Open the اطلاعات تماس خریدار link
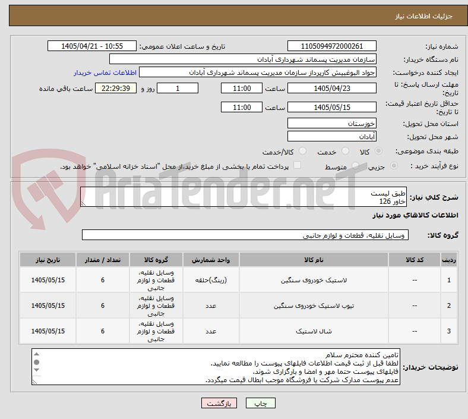The width and height of the screenshot is (468, 419). point(105,73)
